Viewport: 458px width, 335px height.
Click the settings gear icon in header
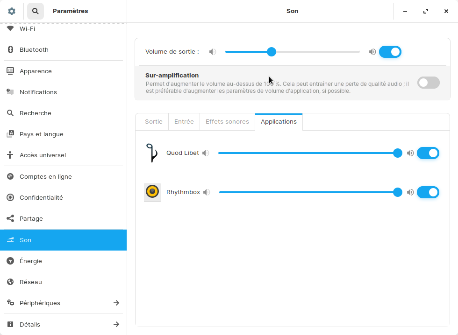point(12,11)
